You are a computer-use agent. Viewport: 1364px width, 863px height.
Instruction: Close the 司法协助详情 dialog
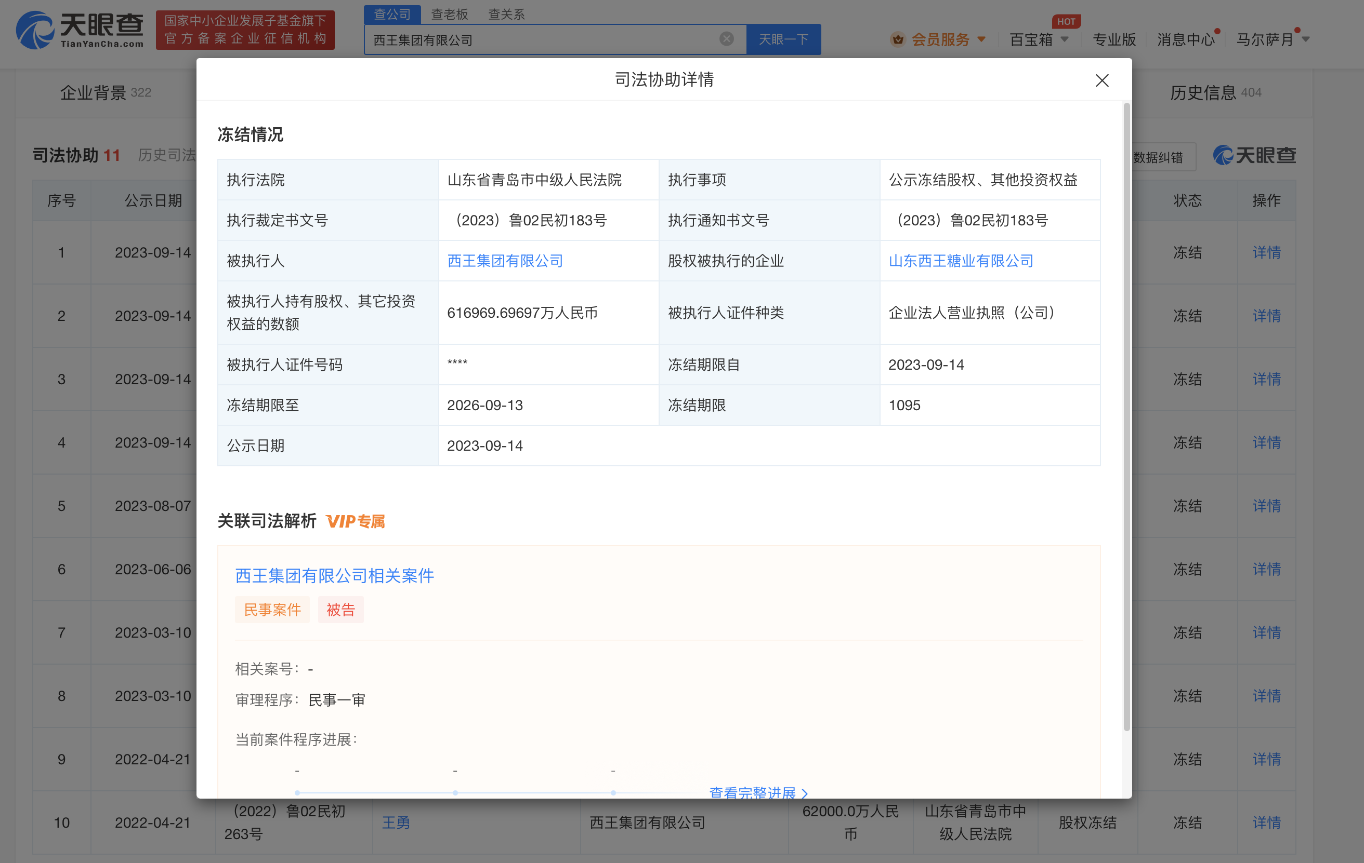click(x=1101, y=80)
